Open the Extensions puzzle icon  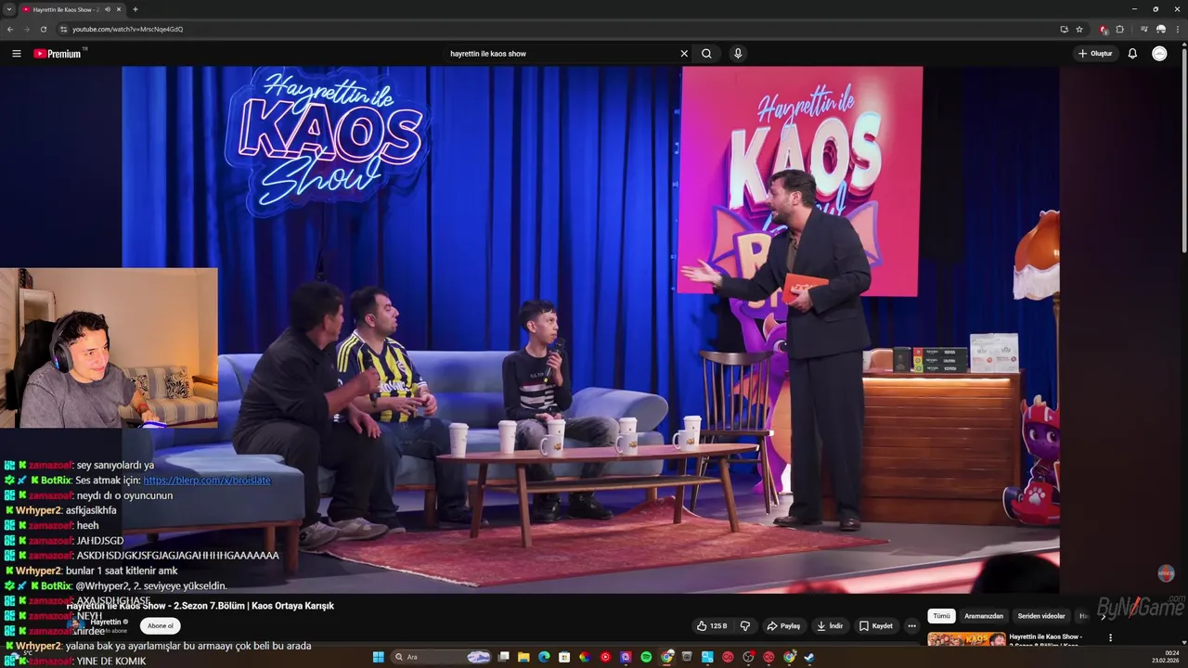[1119, 29]
